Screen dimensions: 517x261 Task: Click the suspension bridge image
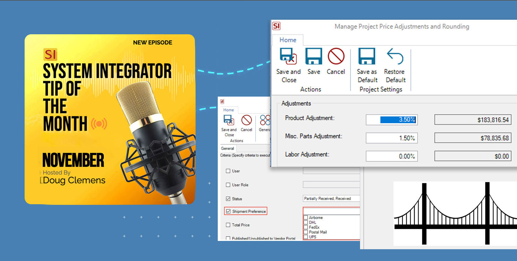[x=455, y=213]
